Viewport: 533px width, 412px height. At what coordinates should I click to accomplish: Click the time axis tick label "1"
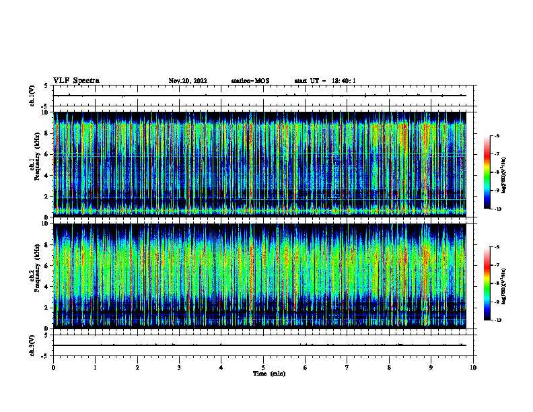click(x=95, y=368)
